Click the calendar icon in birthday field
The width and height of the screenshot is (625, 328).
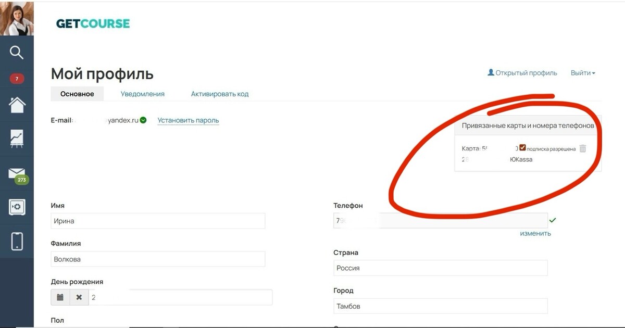60,297
